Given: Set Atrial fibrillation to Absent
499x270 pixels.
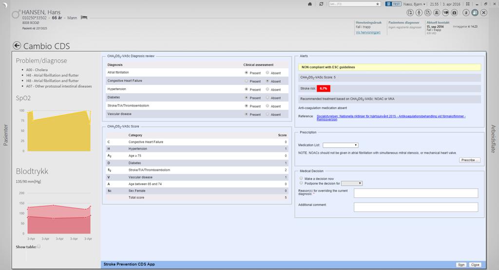Looking at the screenshot, I should 268,73.
